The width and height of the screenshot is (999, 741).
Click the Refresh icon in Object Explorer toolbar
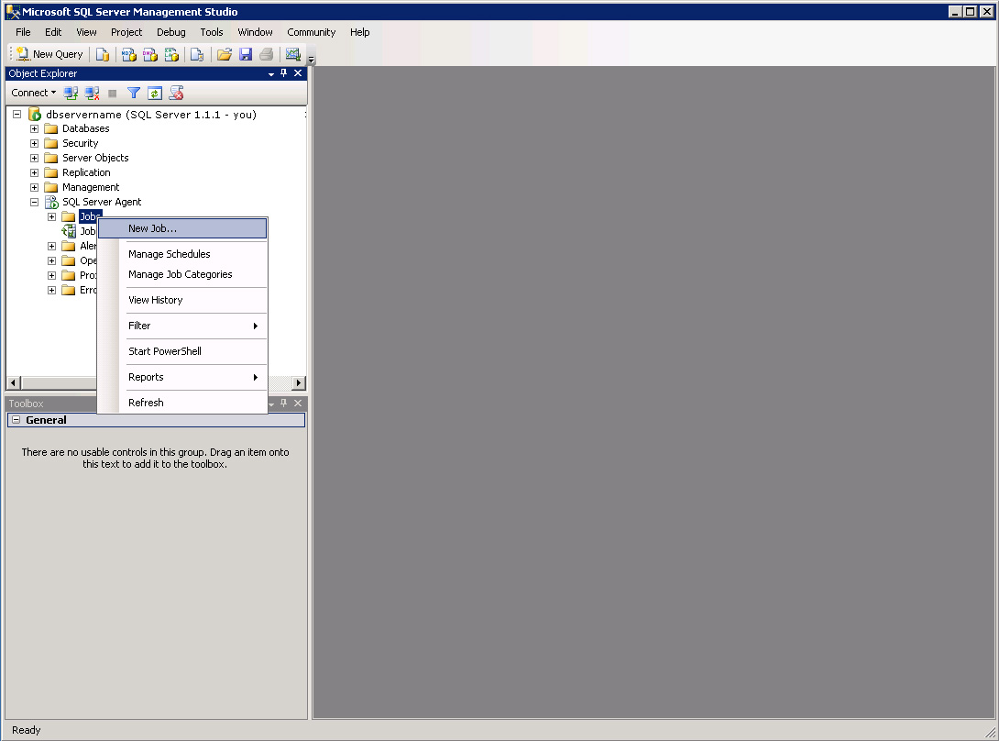coord(154,94)
